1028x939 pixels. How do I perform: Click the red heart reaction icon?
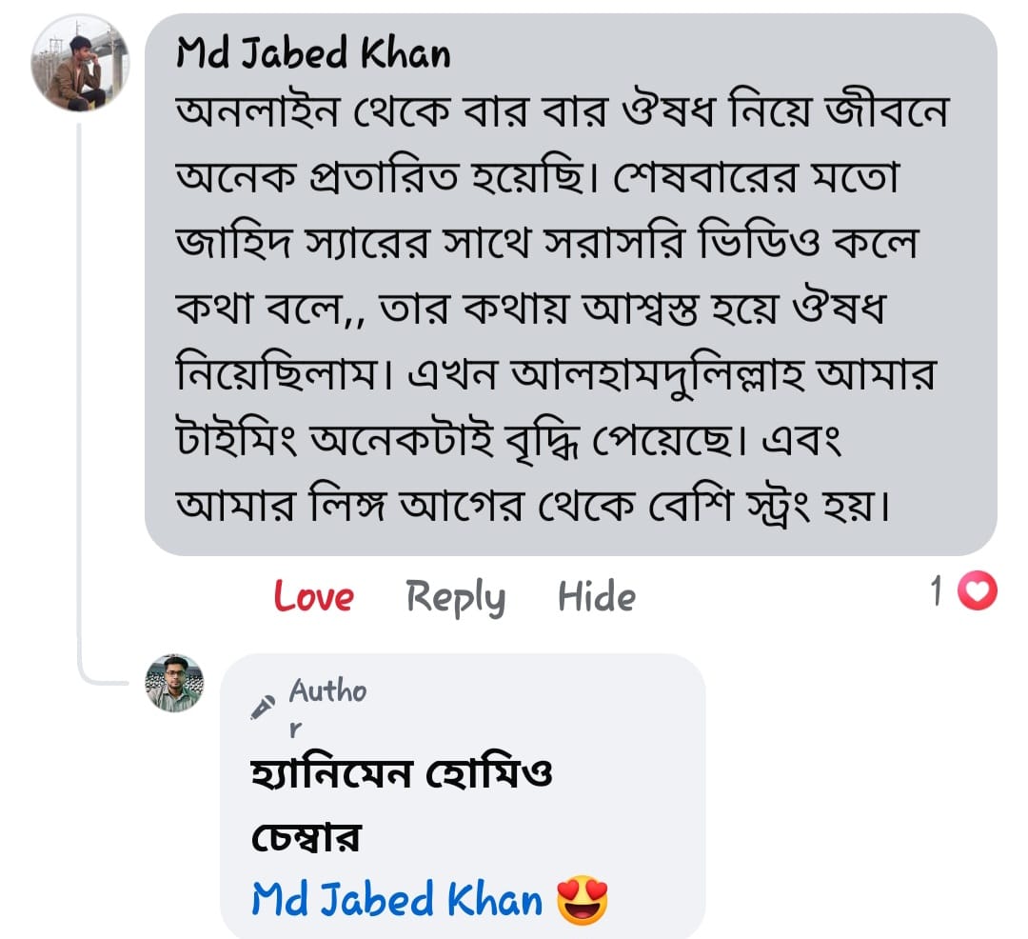point(976,593)
